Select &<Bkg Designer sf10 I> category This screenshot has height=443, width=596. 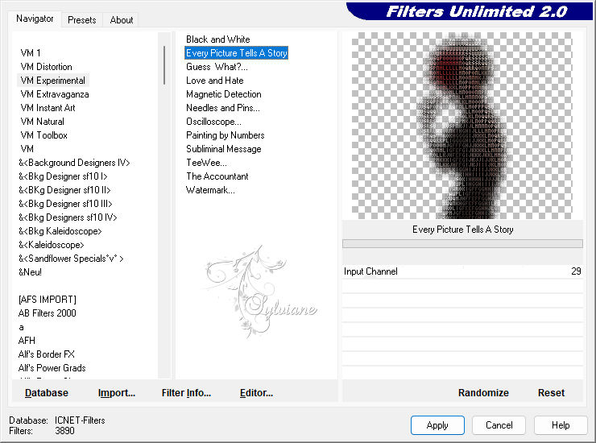point(63,176)
